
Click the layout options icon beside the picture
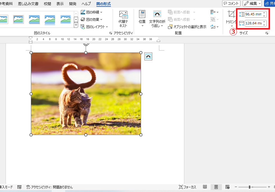(148, 56)
